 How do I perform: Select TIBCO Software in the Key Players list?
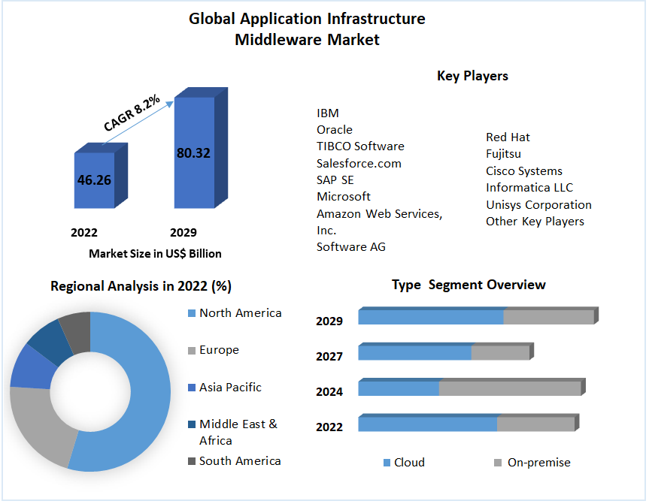point(360,146)
